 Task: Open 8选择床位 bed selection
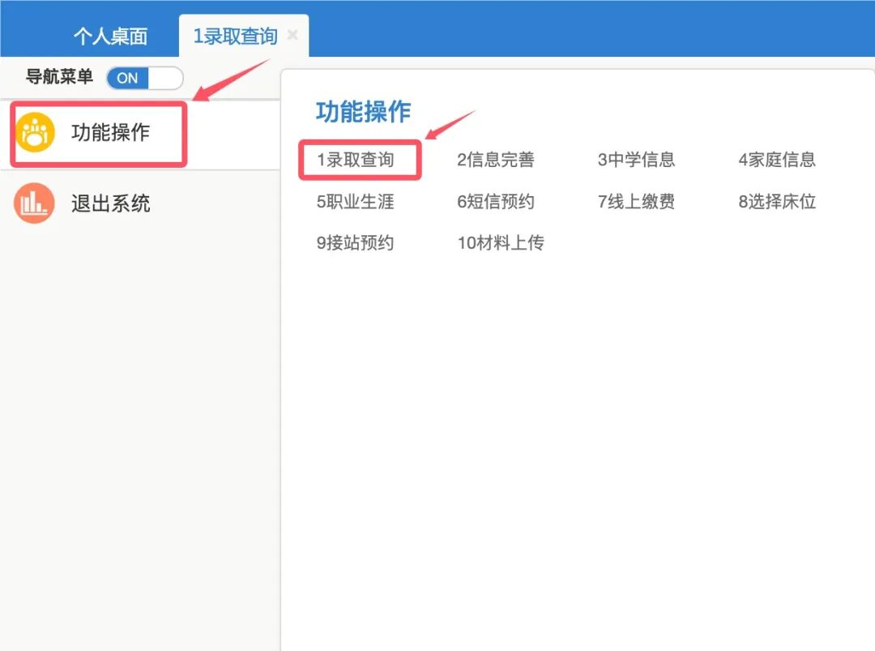775,202
